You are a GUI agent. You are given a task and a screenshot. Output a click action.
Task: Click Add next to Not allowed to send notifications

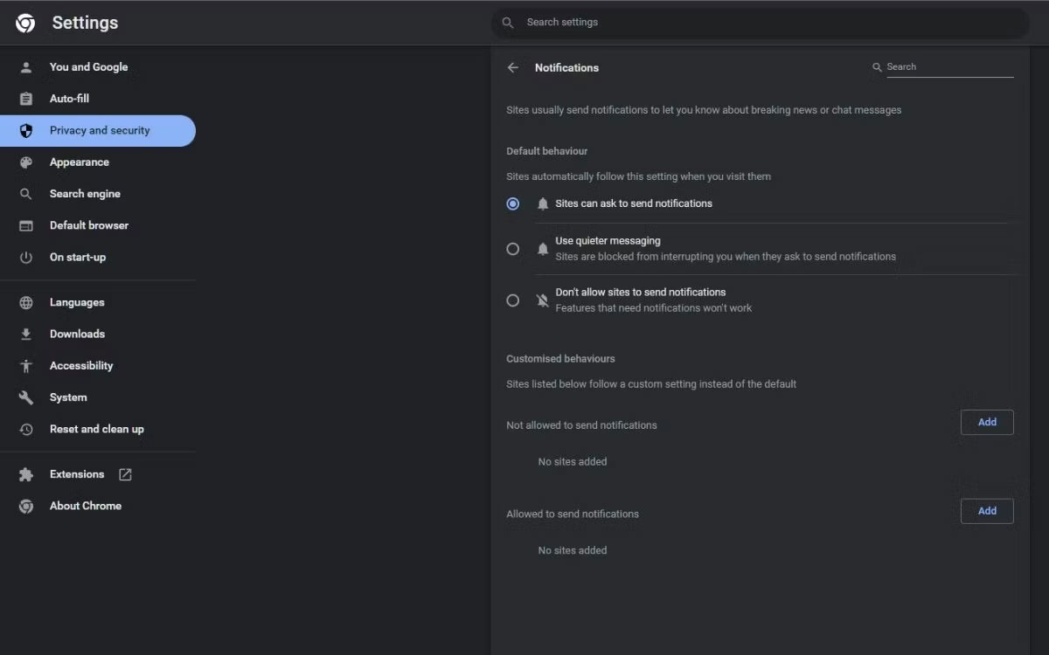coord(987,422)
